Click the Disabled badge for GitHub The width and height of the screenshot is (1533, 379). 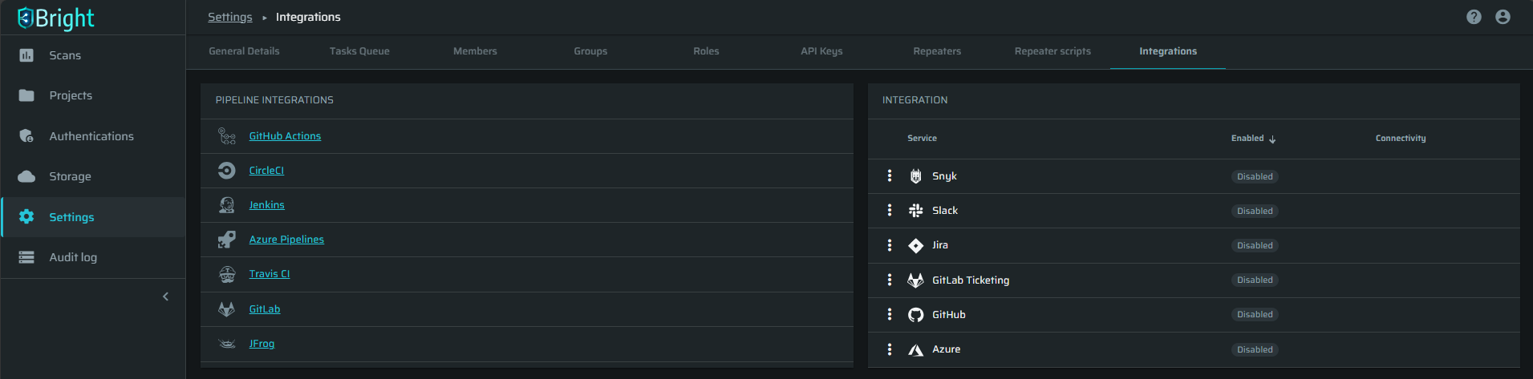1255,314
